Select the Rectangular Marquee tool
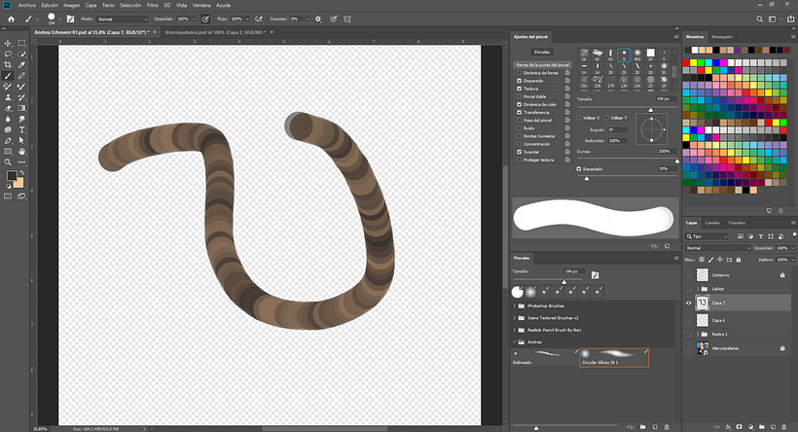This screenshot has height=432, width=798. (x=21, y=43)
